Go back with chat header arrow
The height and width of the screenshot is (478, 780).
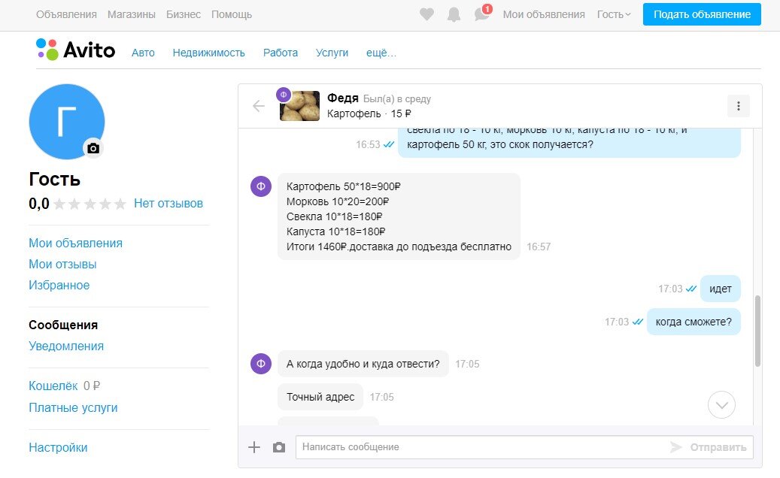(259, 106)
